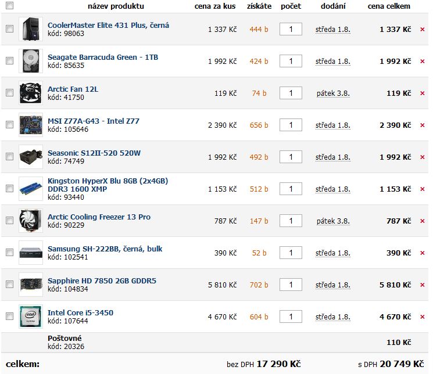Check the box for Arctic Cooling Freezer 13 Pro
Viewport: 433px width, 374px height.
pyautogui.click(x=9, y=221)
